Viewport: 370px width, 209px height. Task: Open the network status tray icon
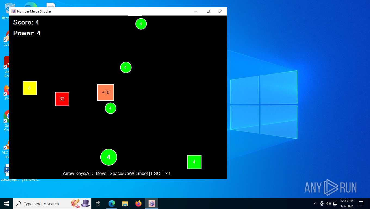point(335,204)
